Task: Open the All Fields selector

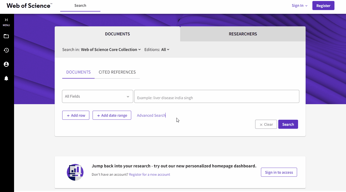Action: pos(98,96)
